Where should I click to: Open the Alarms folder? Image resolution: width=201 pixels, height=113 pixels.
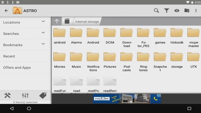click(x=76, y=36)
